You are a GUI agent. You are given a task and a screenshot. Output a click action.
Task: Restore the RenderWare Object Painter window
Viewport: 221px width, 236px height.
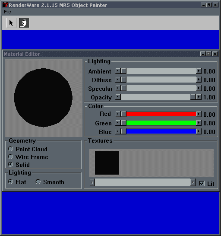tap(209, 5)
